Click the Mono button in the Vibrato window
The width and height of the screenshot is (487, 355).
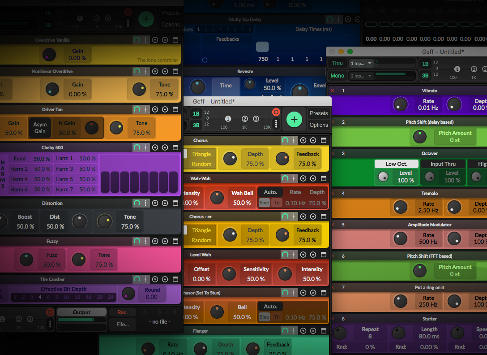click(x=337, y=76)
